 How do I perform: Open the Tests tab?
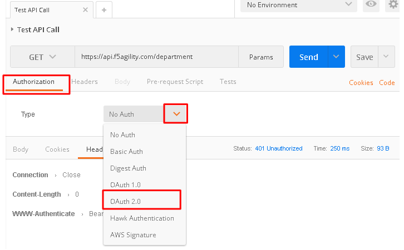pyautogui.click(x=228, y=82)
